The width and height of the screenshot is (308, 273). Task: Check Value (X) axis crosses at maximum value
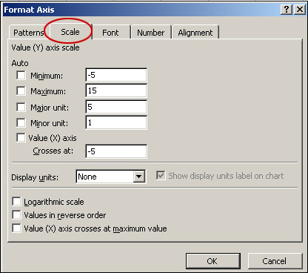[16, 228]
